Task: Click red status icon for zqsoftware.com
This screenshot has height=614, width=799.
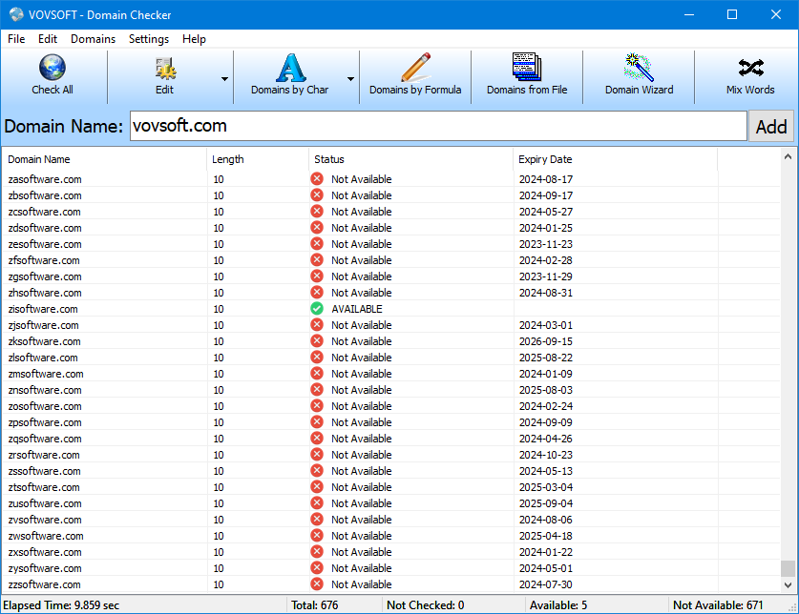Action: click(317, 439)
